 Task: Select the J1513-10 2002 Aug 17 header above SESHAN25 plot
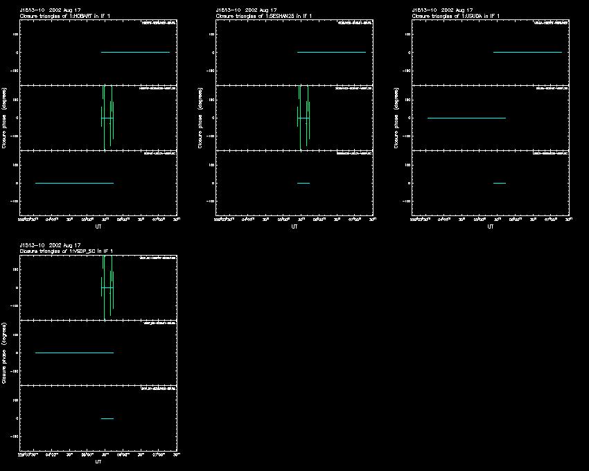(x=247, y=10)
